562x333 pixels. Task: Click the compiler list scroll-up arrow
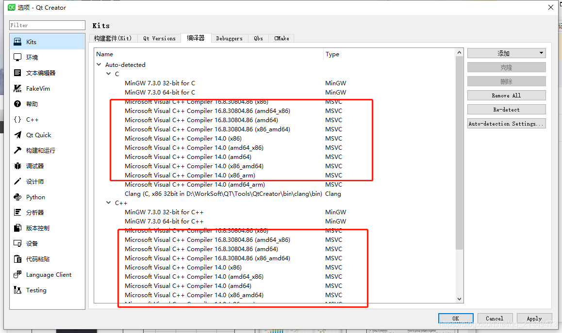[x=459, y=53]
